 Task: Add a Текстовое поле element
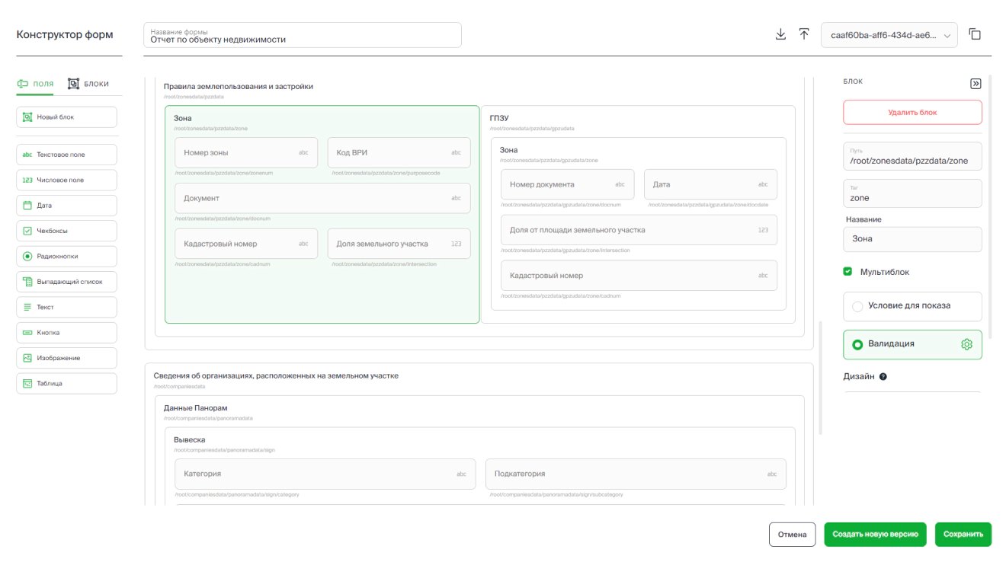tap(66, 155)
